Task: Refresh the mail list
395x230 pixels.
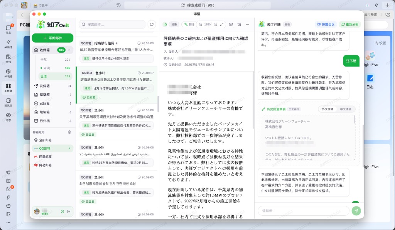Action: (x=152, y=24)
